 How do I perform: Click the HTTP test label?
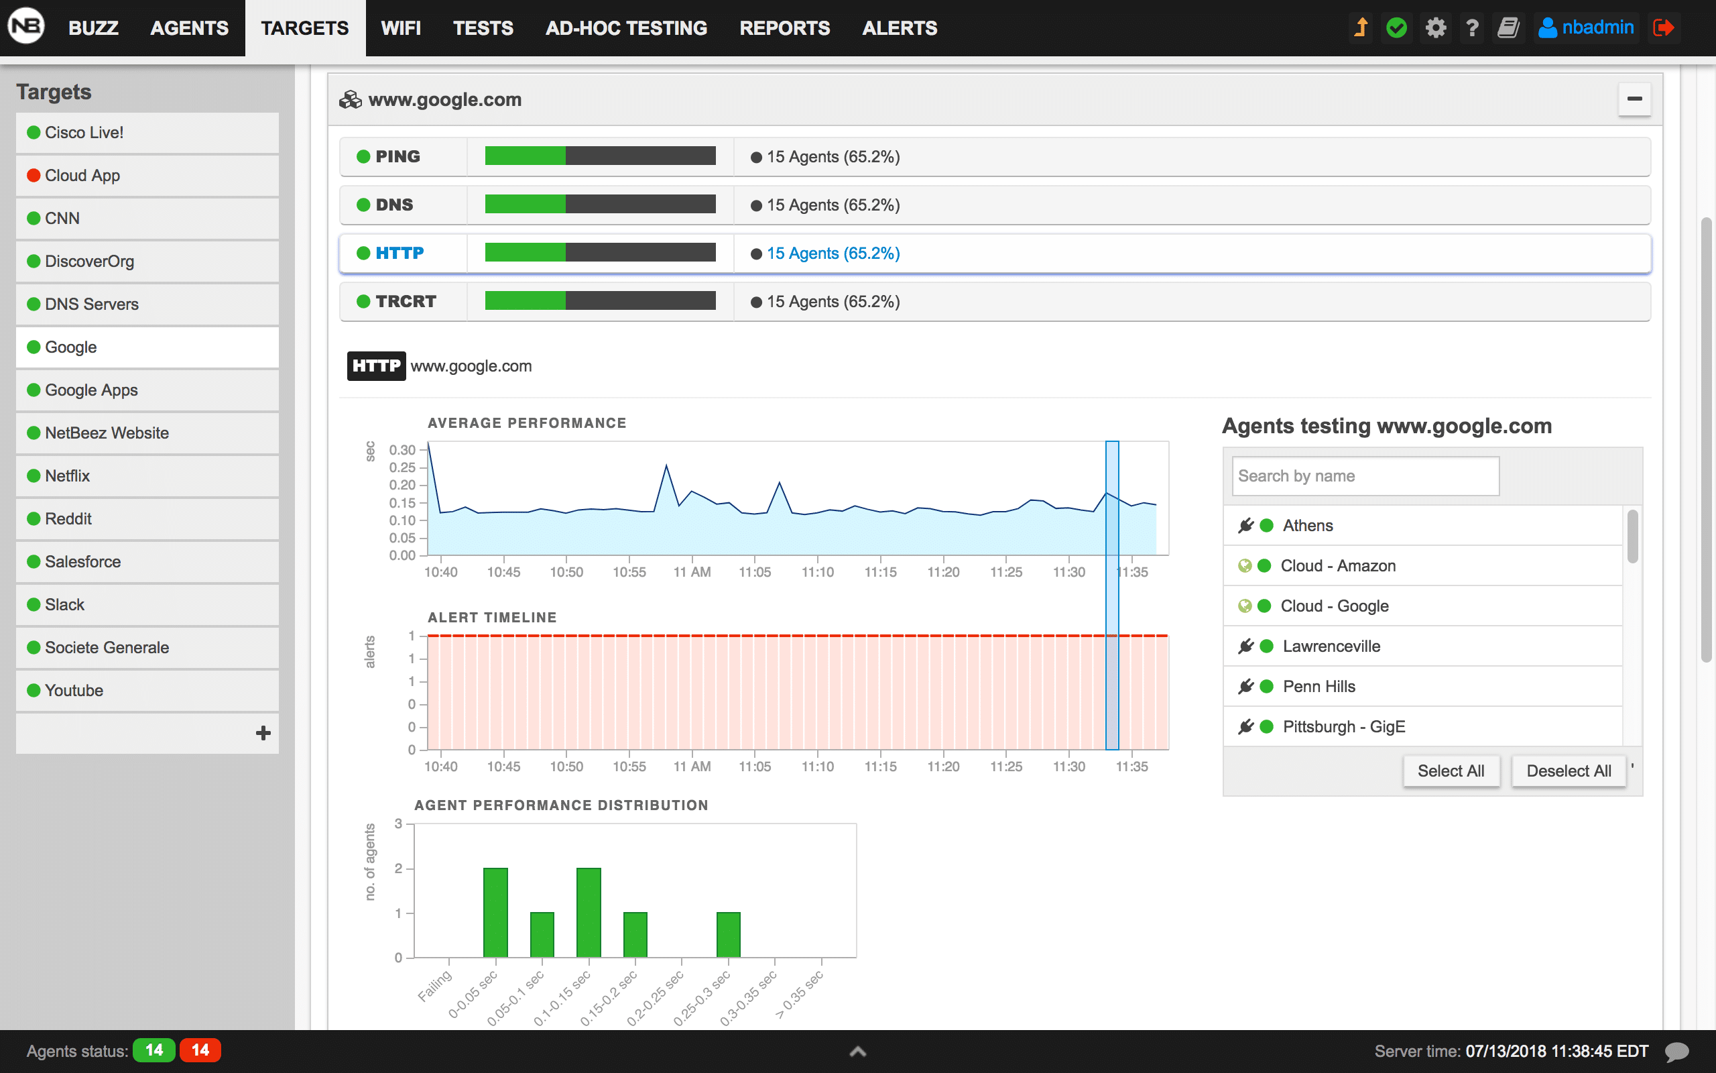tap(400, 253)
